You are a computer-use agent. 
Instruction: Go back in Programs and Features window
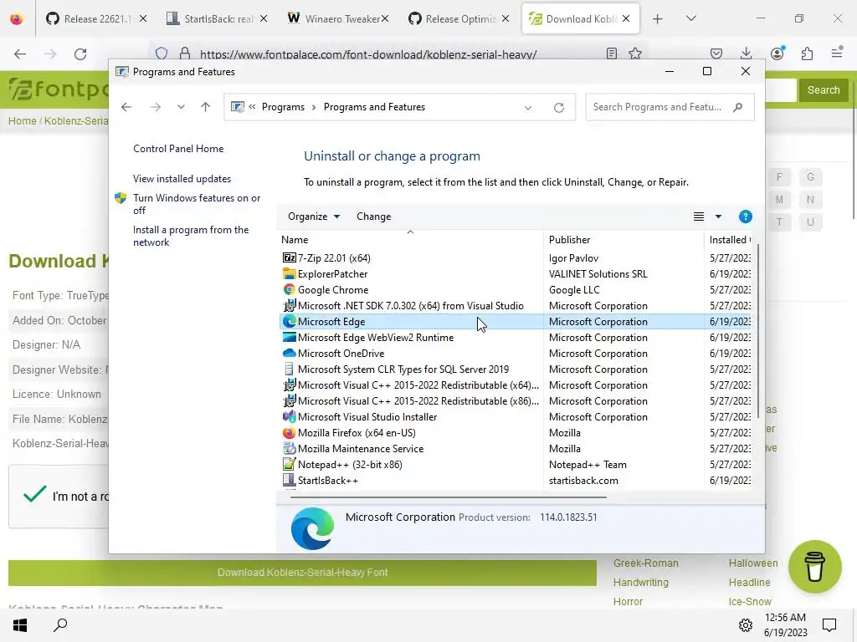126,107
